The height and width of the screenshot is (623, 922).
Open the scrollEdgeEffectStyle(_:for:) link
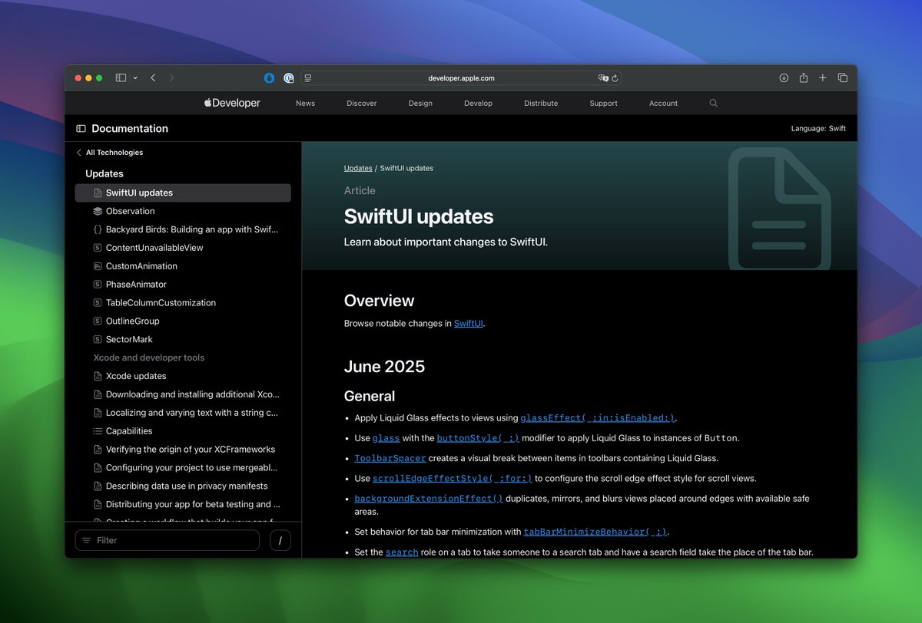(452, 478)
